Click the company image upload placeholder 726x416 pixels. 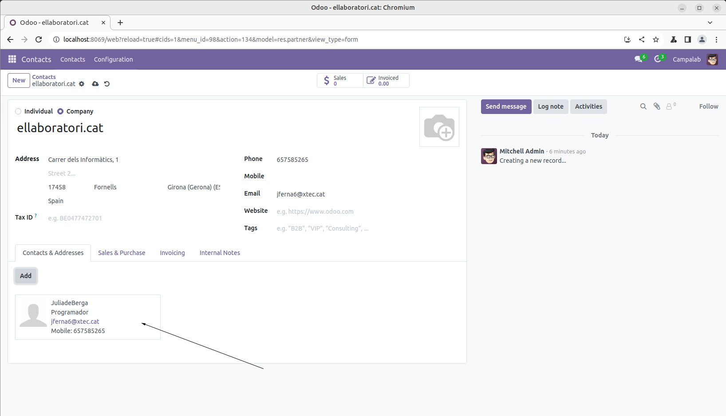pos(439,127)
